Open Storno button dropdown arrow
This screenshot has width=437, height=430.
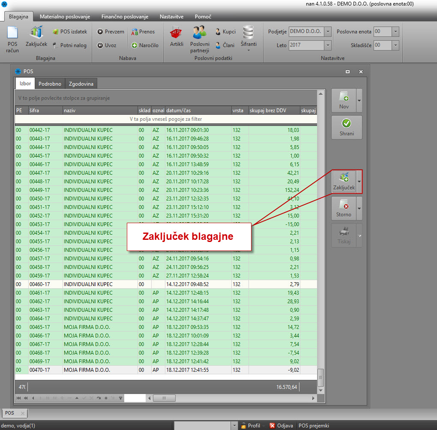[359, 208]
